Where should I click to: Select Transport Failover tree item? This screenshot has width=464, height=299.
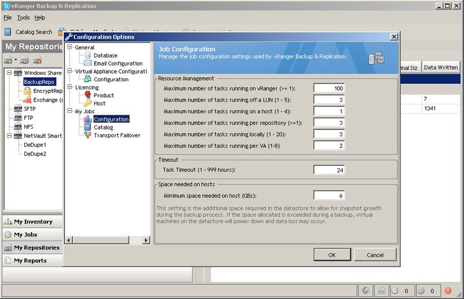tap(117, 135)
